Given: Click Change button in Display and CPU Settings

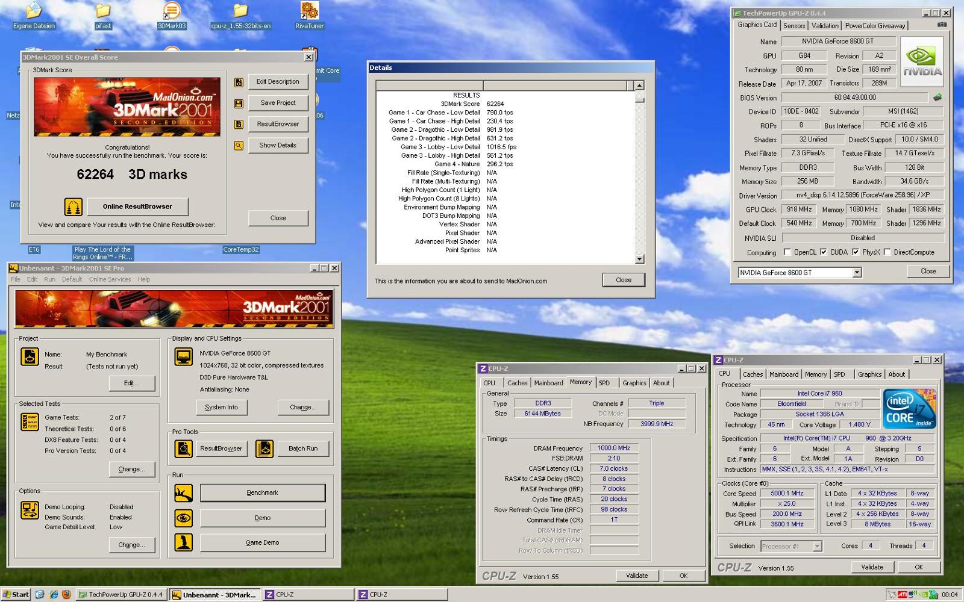Looking at the screenshot, I should pyautogui.click(x=303, y=408).
